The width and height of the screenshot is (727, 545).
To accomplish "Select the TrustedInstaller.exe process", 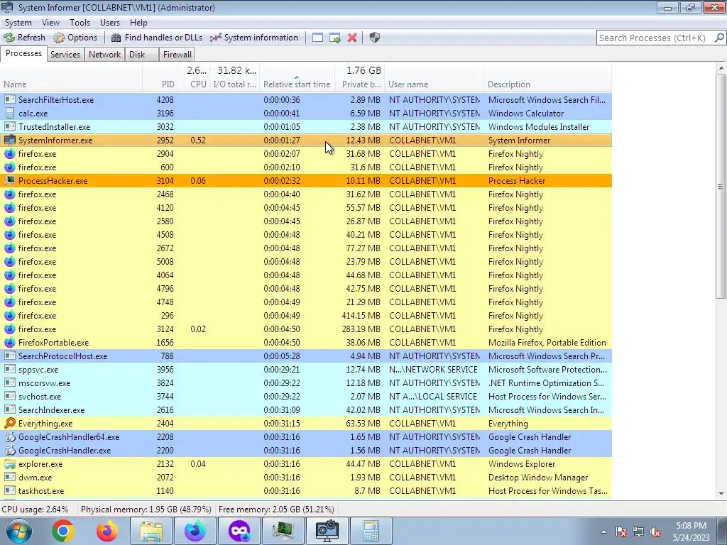I will click(306, 126).
